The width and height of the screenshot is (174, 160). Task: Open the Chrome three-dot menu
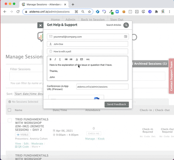coord(170,12)
